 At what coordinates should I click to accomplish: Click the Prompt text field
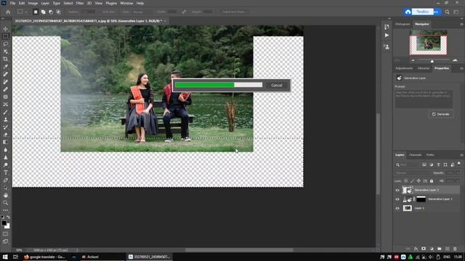point(424,99)
